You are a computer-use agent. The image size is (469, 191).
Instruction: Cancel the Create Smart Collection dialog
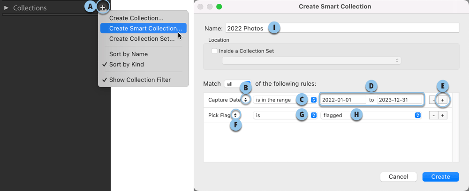(398, 176)
